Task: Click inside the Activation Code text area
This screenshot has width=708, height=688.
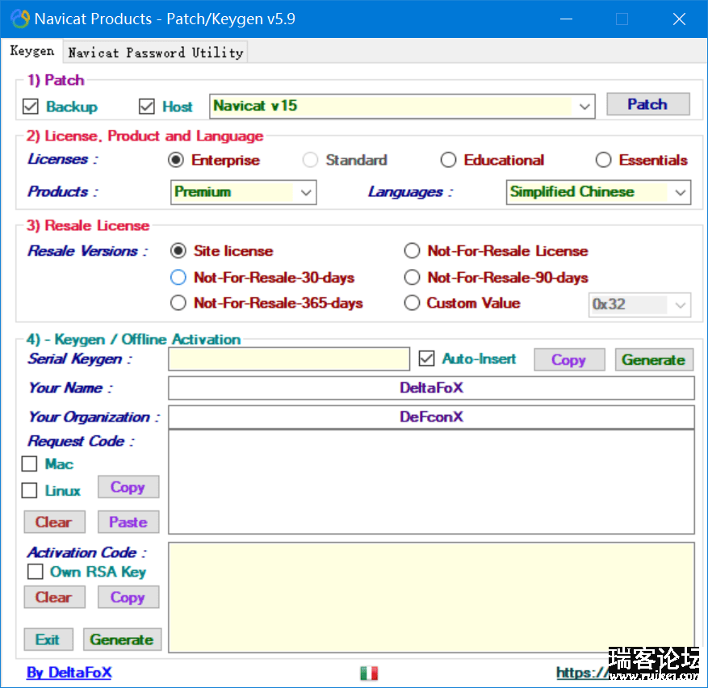Action: [431, 598]
